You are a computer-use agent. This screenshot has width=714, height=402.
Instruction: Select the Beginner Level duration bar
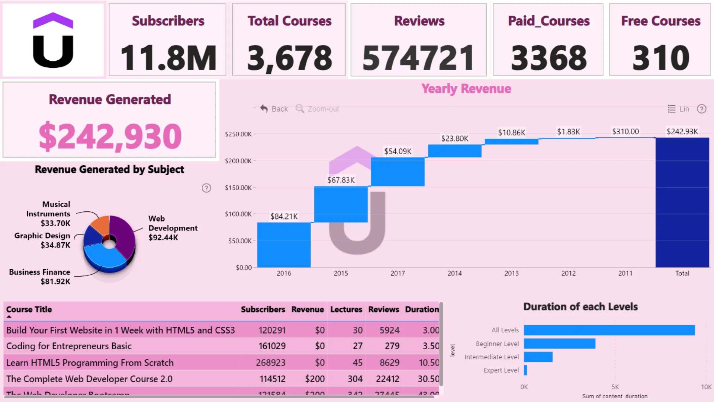559,344
